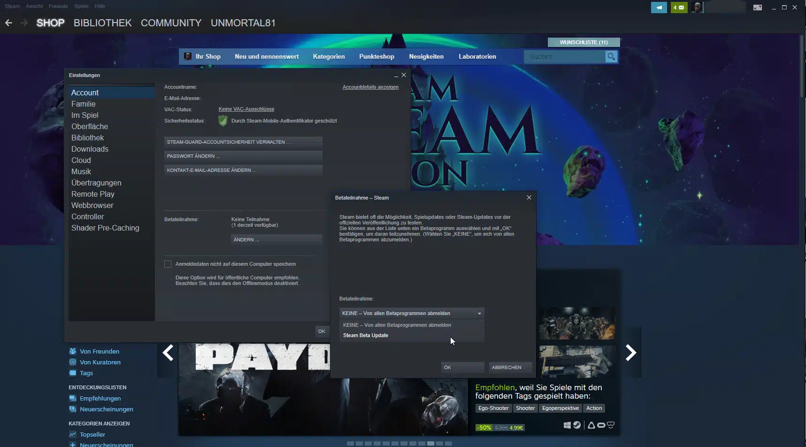Open the SHOP tab
Viewport: 806px width, 447px height.
(x=50, y=23)
